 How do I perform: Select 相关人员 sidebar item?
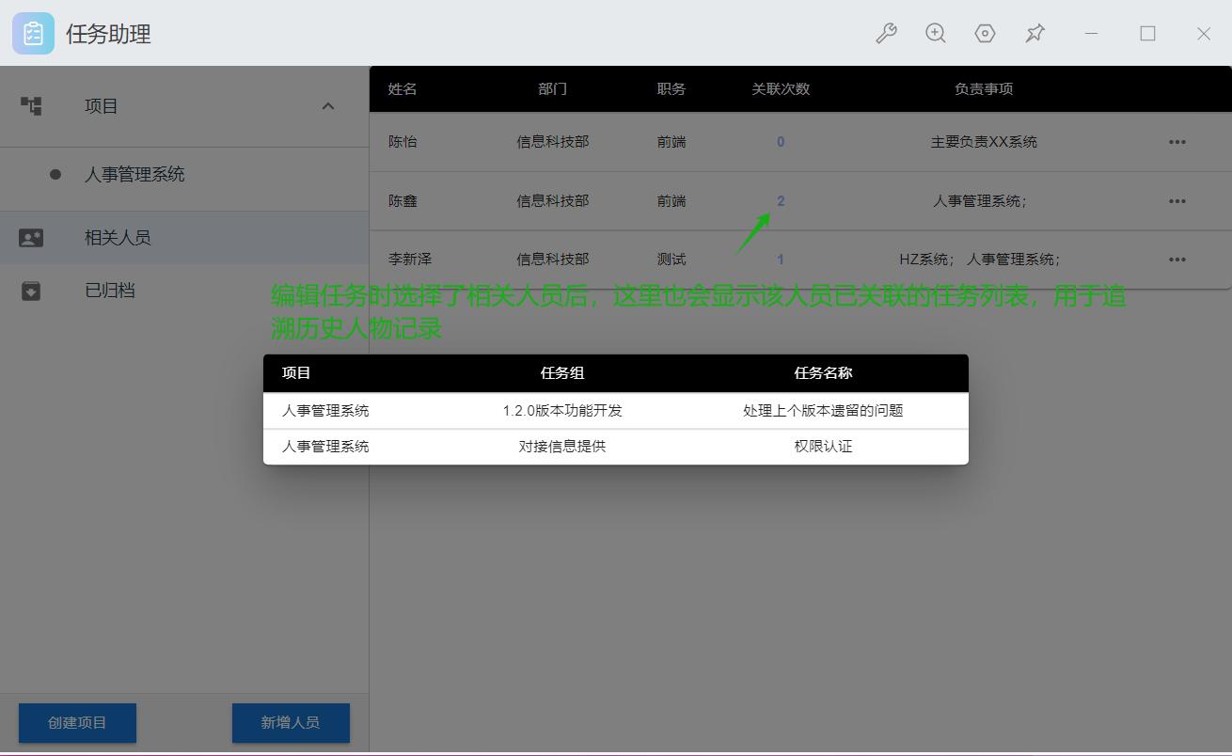pos(118,238)
